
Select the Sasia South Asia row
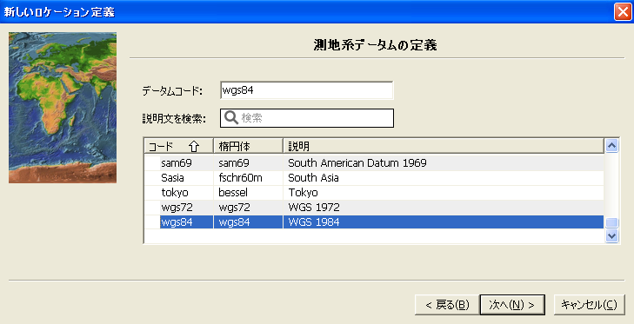(374, 178)
